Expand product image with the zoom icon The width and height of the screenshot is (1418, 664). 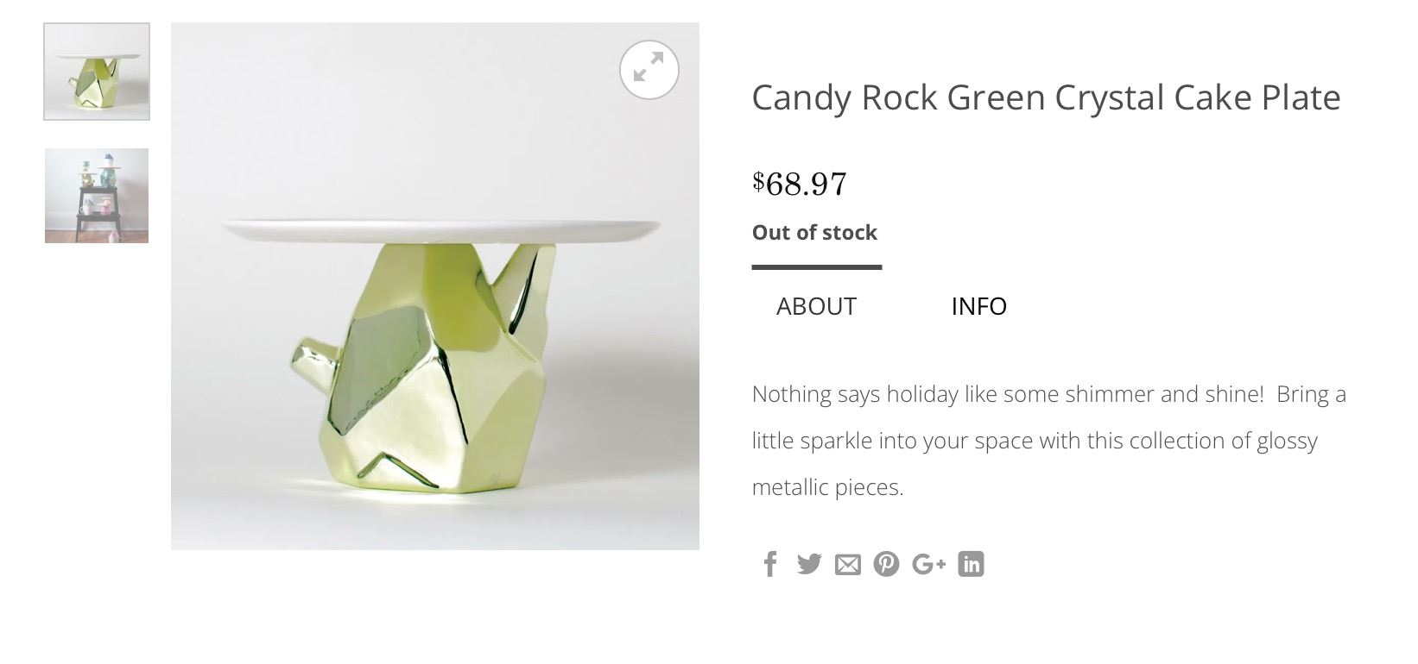click(649, 70)
